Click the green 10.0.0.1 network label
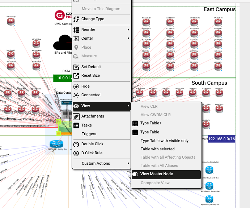Image resolution: width=250 pixels, height=208 pixels. coord(62,78)
